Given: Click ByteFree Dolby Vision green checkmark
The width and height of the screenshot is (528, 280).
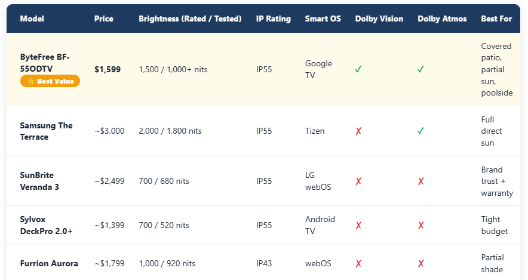Looking at the screenshot, I should [358, 69].
